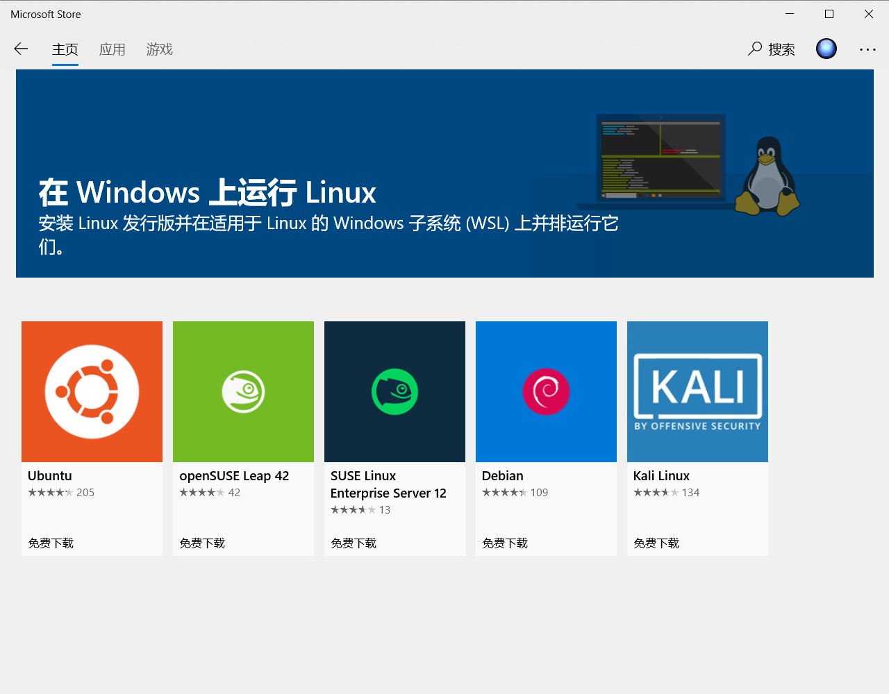Click 免费下载 under openSUSE Leap 42
Image resolution: width=889 pixels, height=694 pixels.
pyautogui.click(x=202, y=543)
